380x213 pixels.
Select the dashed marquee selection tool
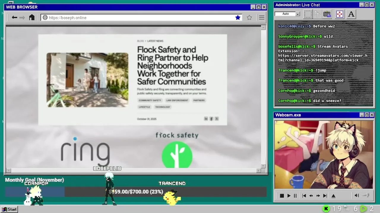(308, 14)
